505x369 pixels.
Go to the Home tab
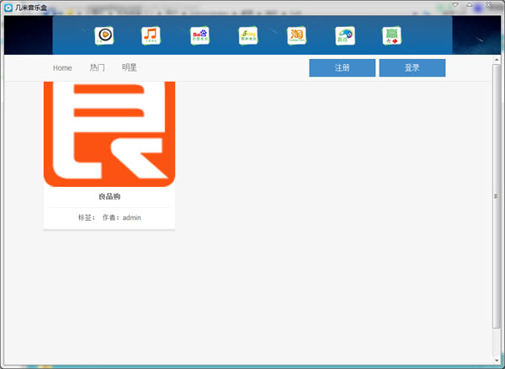(62, 68)
